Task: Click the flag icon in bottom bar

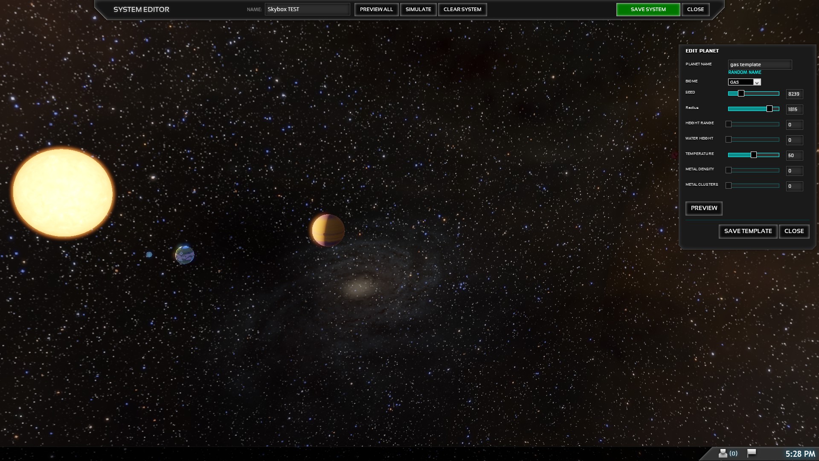Action: tap(752, 453)
